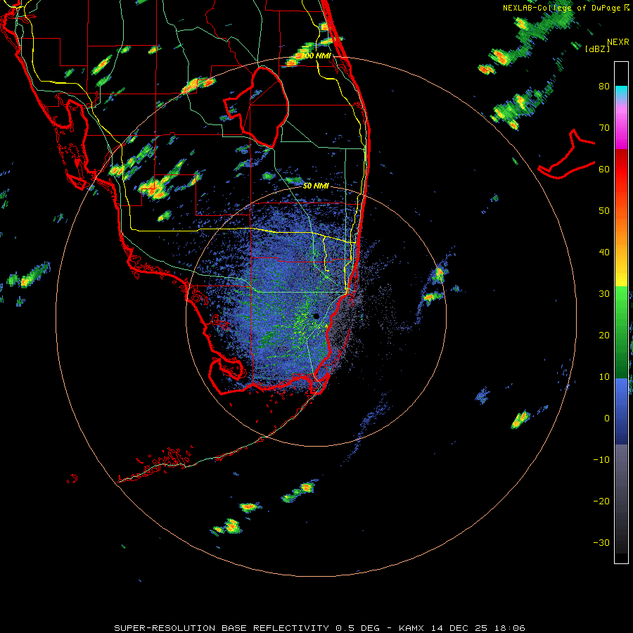Select the 0 value on the dBZ scale
The height and width of the screenshot is (633, 633).
607,418
